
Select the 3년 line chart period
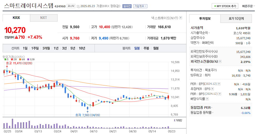(64, 48)
